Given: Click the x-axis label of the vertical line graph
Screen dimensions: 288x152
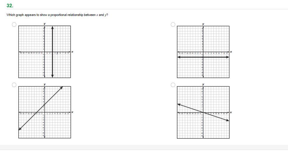Looking at the screenshot, I should coord(72,52).
